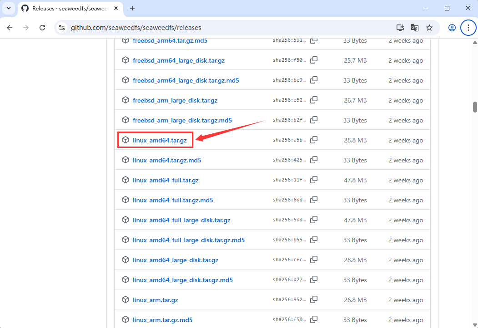Open a new browser tab
Screen dimensions: 478x328
(132, 9)
